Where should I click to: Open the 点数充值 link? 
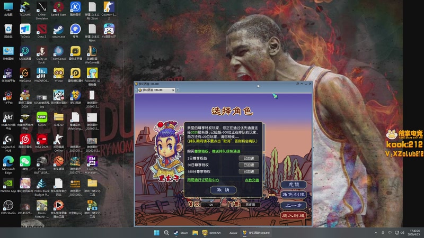[x=252, y=180]
